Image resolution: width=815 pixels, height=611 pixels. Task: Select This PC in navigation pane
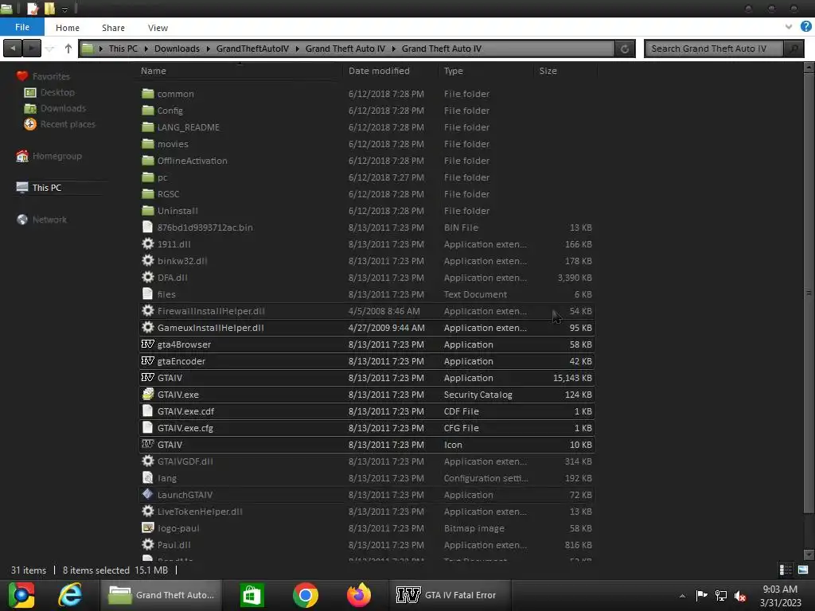(46, 188)
